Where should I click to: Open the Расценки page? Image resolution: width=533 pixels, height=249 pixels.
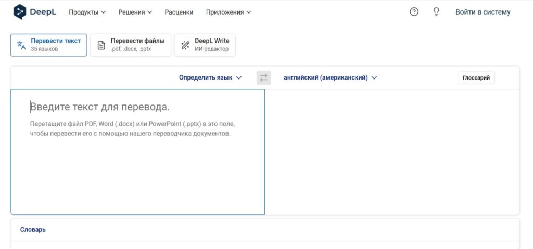179,12
